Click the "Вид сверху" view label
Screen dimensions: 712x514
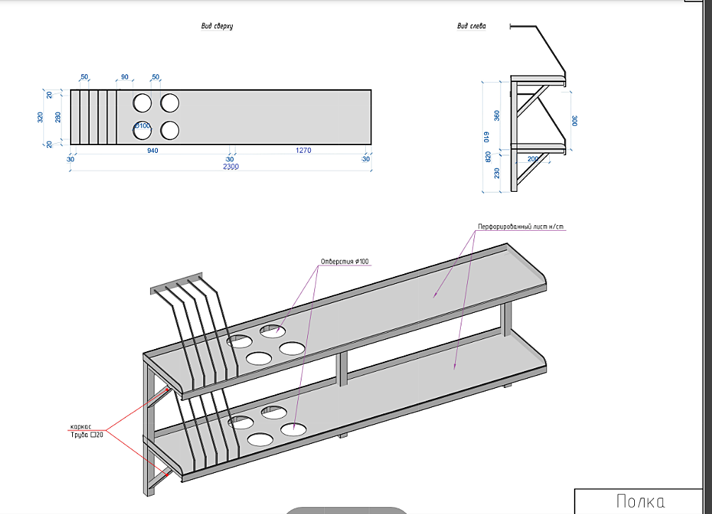pos(217,26)
